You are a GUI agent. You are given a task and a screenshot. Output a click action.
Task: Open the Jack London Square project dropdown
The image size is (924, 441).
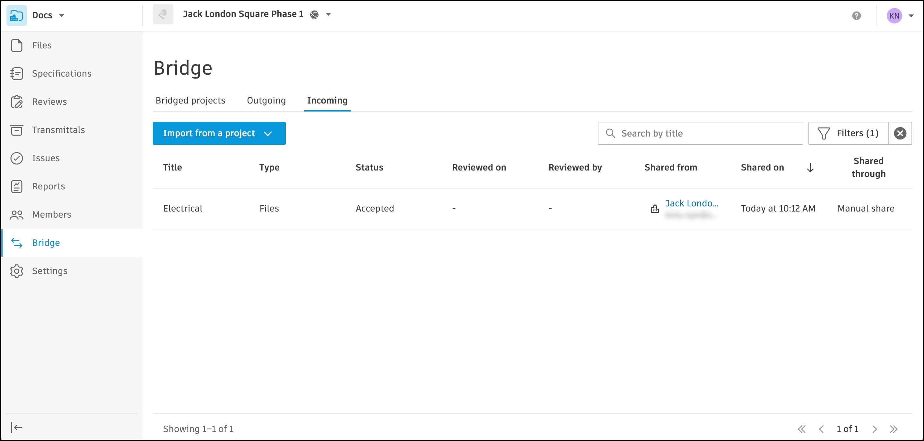pos(328,14)
